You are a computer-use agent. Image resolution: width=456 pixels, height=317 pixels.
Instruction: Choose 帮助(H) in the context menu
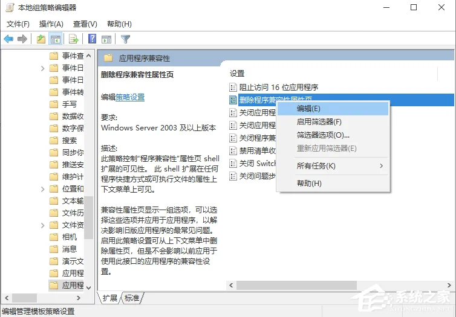pos(333,184)
